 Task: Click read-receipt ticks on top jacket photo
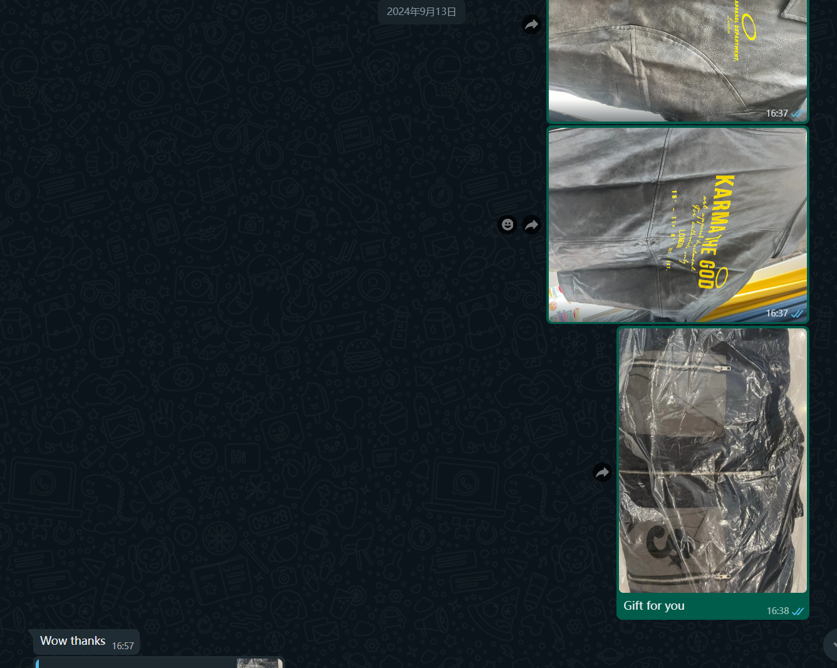point(797,114)
